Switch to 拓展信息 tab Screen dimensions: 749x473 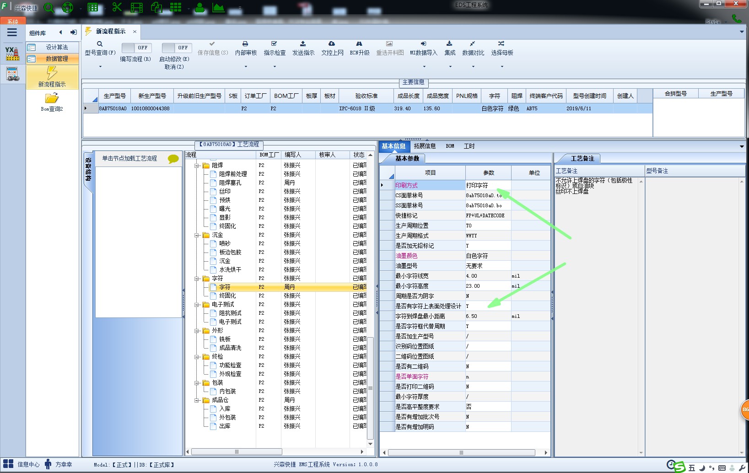[x=425, y=146]
